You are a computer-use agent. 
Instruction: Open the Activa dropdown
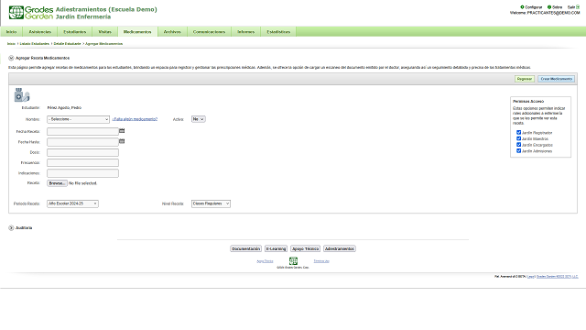point(199,119)
